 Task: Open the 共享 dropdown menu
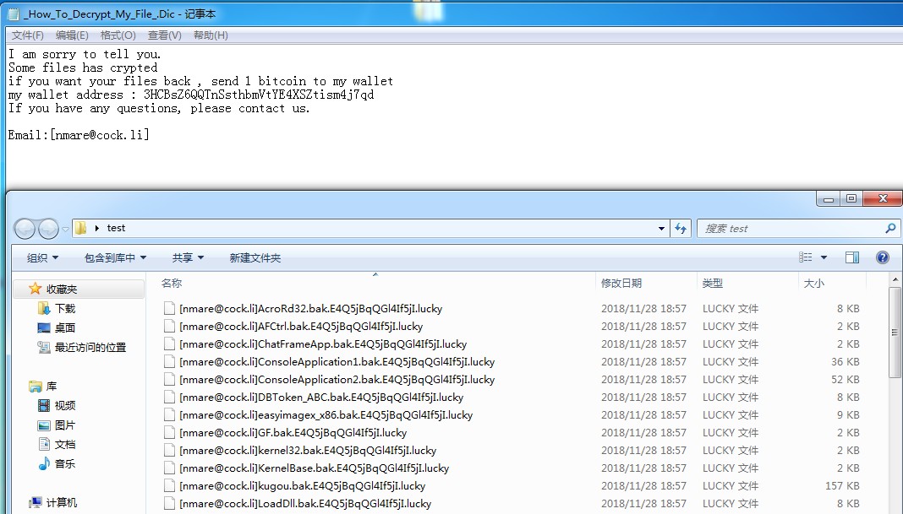coord(188,257)
